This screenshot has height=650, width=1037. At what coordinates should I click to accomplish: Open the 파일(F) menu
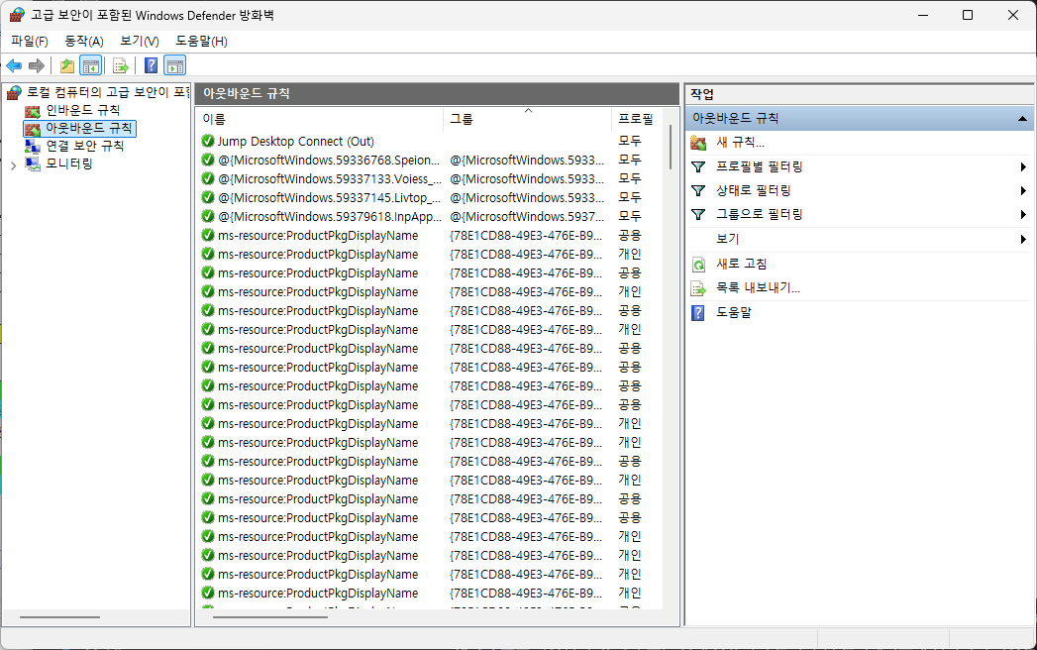tap(30, 41)
